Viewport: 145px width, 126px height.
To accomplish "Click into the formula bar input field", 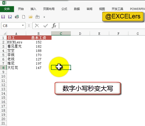I will [102, 26].
